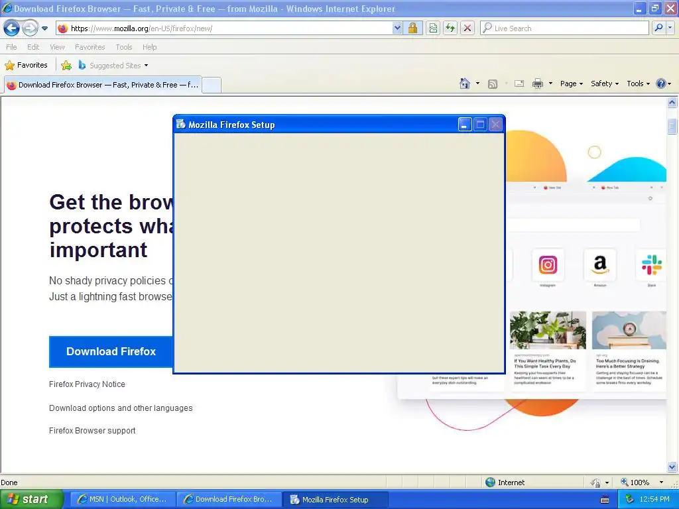Image resolution: width=679 pixels, height=509 pixels.
Task: Click the Stop loading red X icon
Action: click(x=467, y=28)
